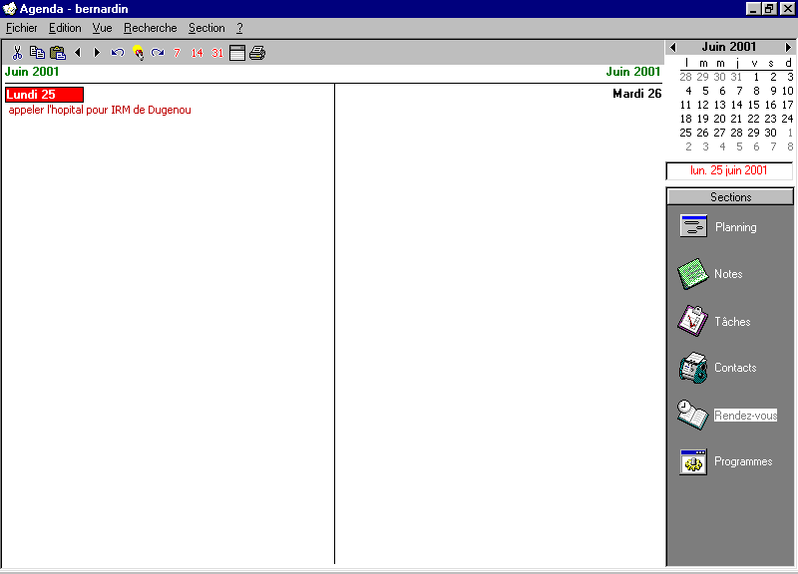Click 'Juin 2001' mini calendar title
798x574 pixels.
[729, 47]
